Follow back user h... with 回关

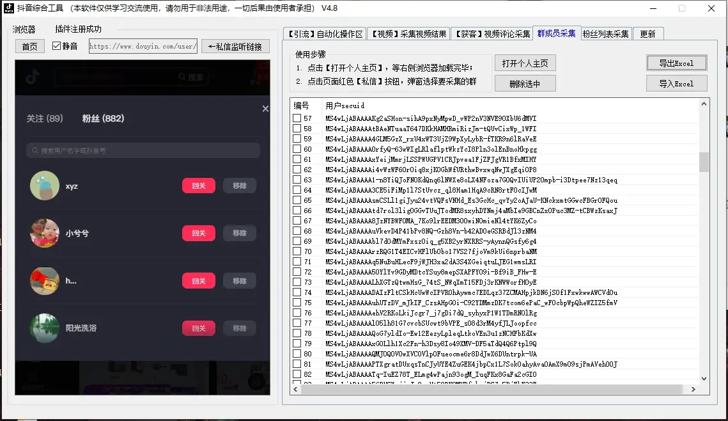(199, 281)
